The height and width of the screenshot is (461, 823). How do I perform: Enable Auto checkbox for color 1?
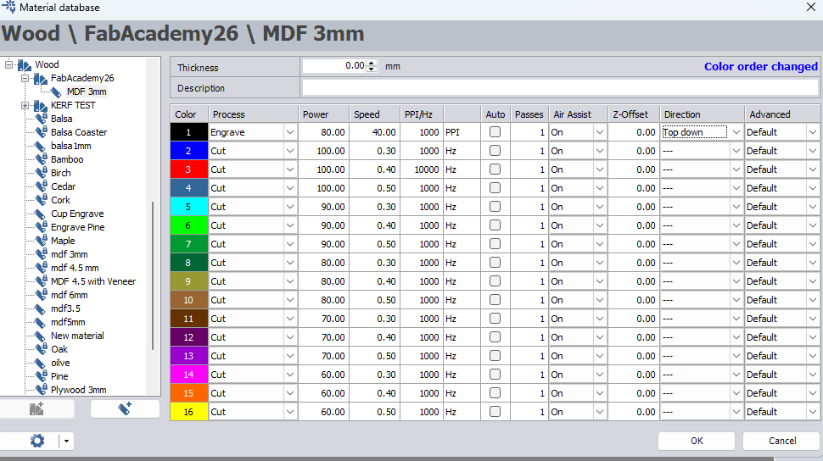[495, 132]
